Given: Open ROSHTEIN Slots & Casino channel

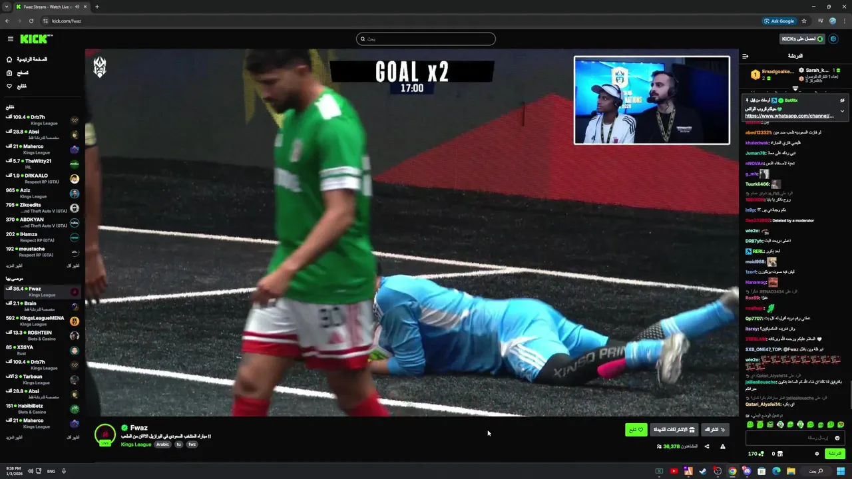Looking at the screenshot, I should tap(41, 335).
